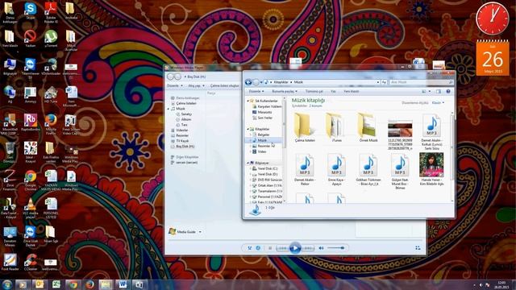
Task: Click Explorer Back navigation button
Action: [x=248, y=82]
